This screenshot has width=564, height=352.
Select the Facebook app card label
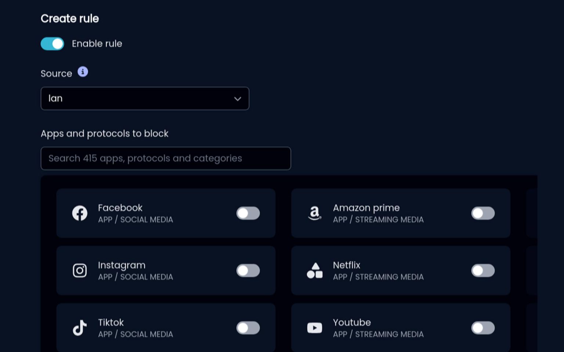pos(120,208)
